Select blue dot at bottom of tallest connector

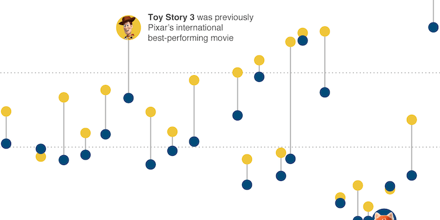(290, 159)
